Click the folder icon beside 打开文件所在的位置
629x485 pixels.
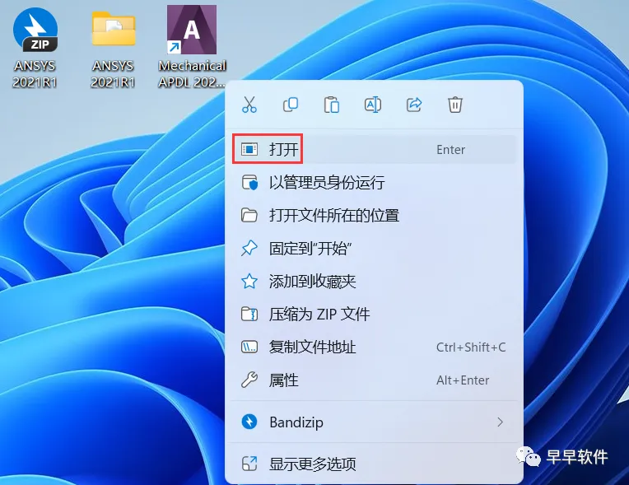point(249,216)
